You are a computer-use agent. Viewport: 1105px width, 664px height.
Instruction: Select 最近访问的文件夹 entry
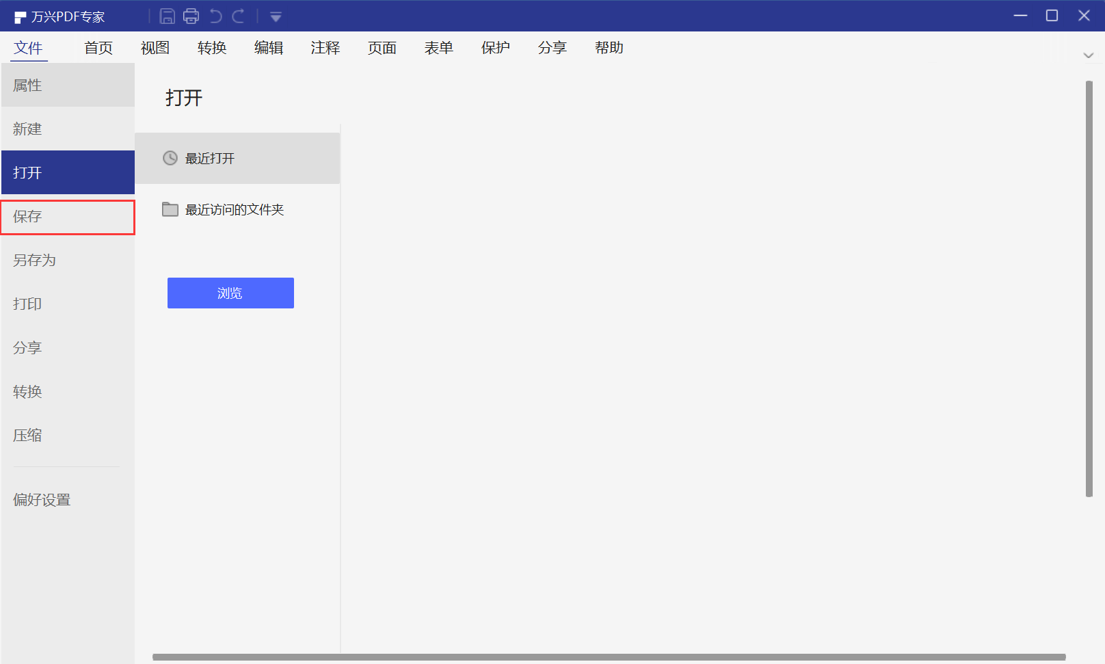[x=235, y=209]
